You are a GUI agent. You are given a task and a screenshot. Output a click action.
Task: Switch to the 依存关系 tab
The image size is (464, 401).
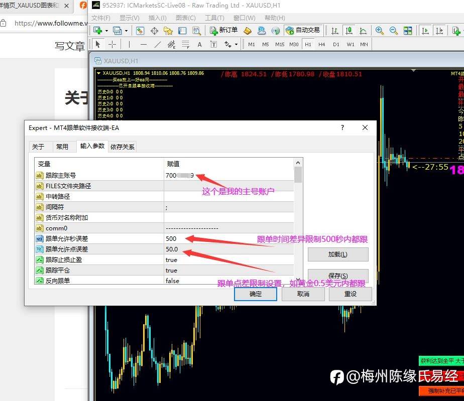pyautogui.click(x=122, y=147)
